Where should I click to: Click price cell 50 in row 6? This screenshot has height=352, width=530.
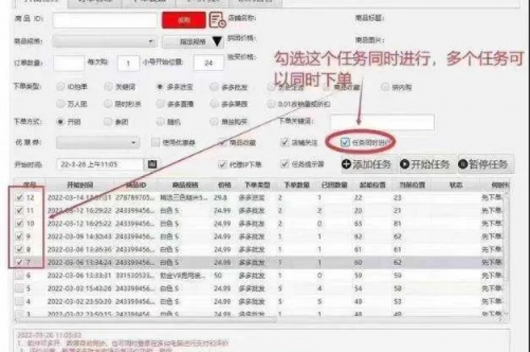(x=217, y=275)
